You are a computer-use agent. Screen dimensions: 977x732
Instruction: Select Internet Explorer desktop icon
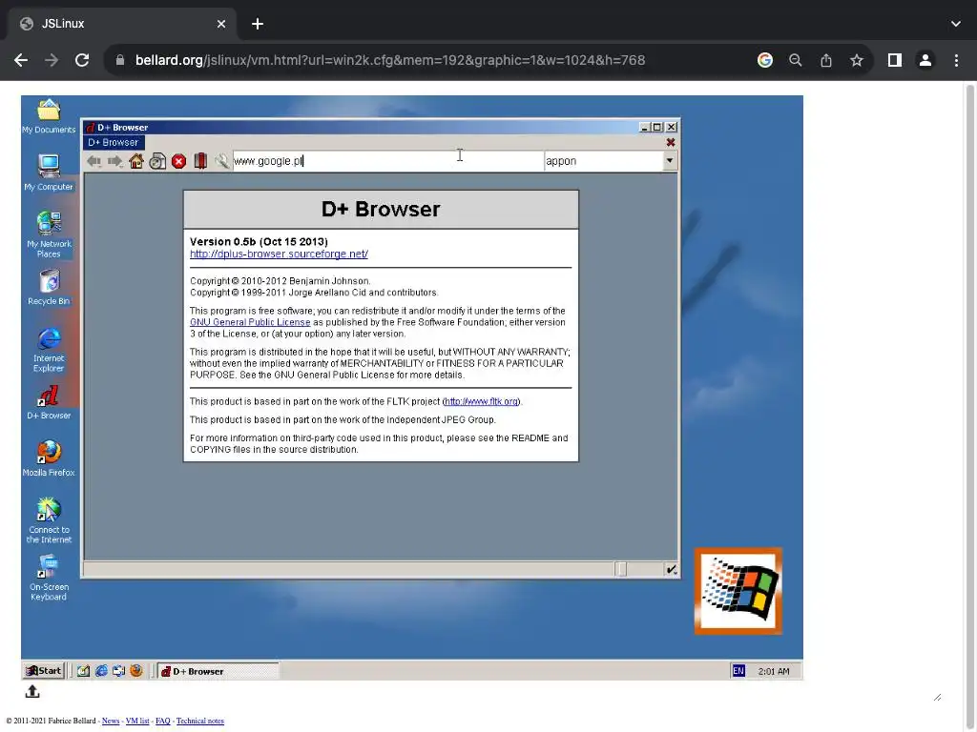[49, 350]
